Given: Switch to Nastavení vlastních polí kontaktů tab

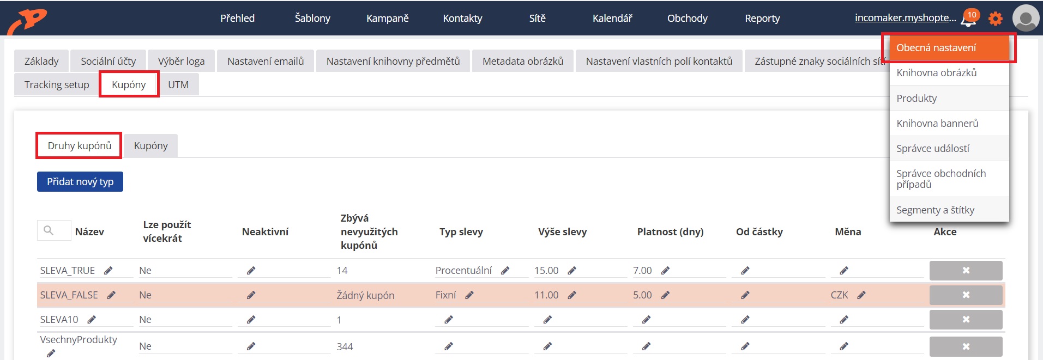Looking at the screenshot, I should 659,61.
